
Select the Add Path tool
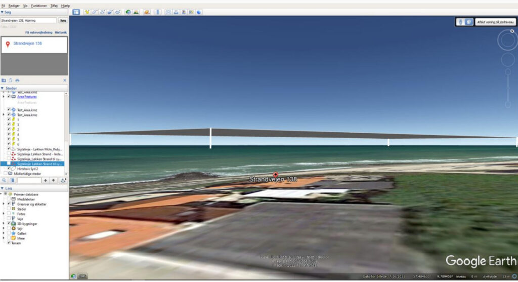coord(102,12)
